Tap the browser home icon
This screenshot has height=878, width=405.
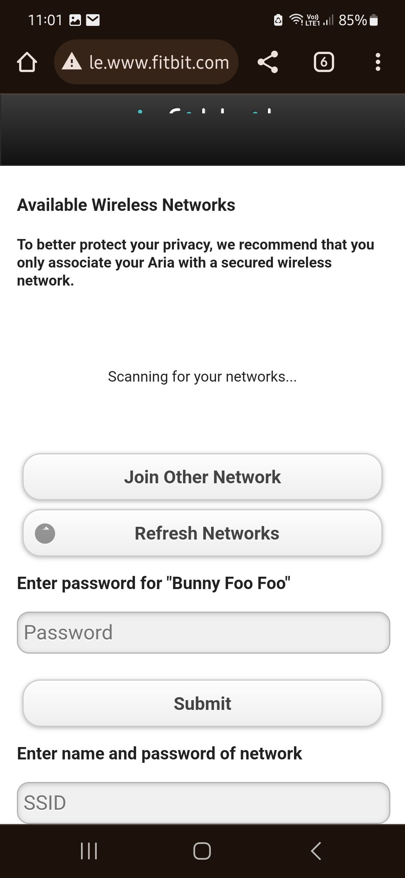pyautogui.click(x=27, y=62)
